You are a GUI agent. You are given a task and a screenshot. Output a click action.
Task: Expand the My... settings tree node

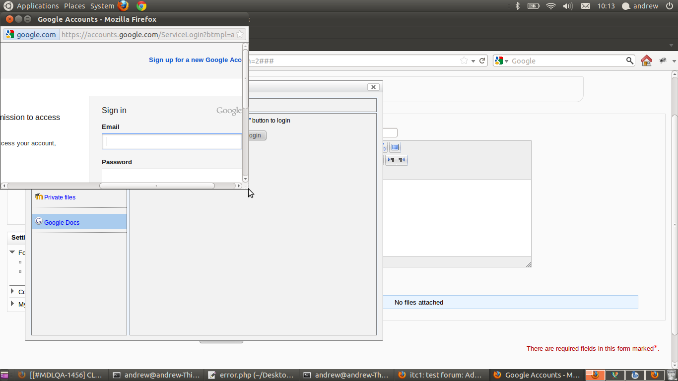point(12,303)
